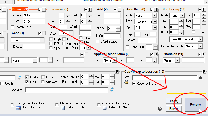Click the Case Excep. input field
The width and height of the screenshot is (208, 116).
pos(34,46)
